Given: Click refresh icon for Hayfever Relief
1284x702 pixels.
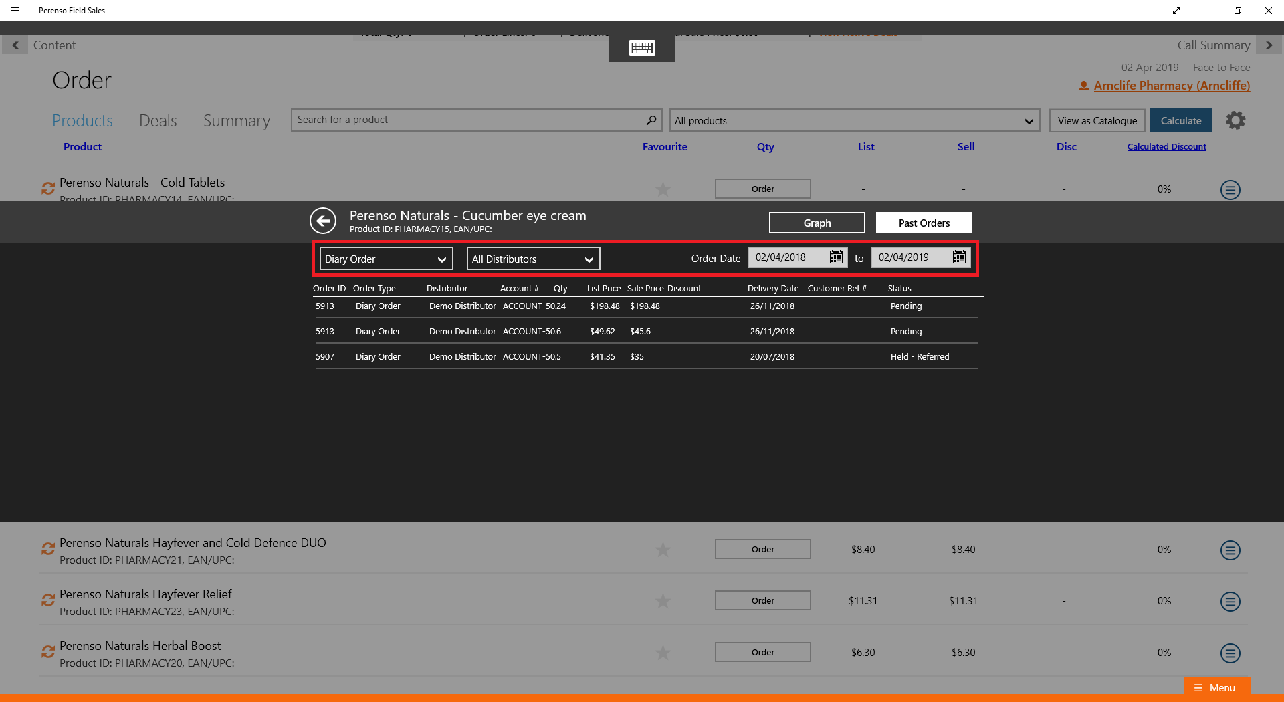Looking at the screenshot, I should [x=47, y=600].
